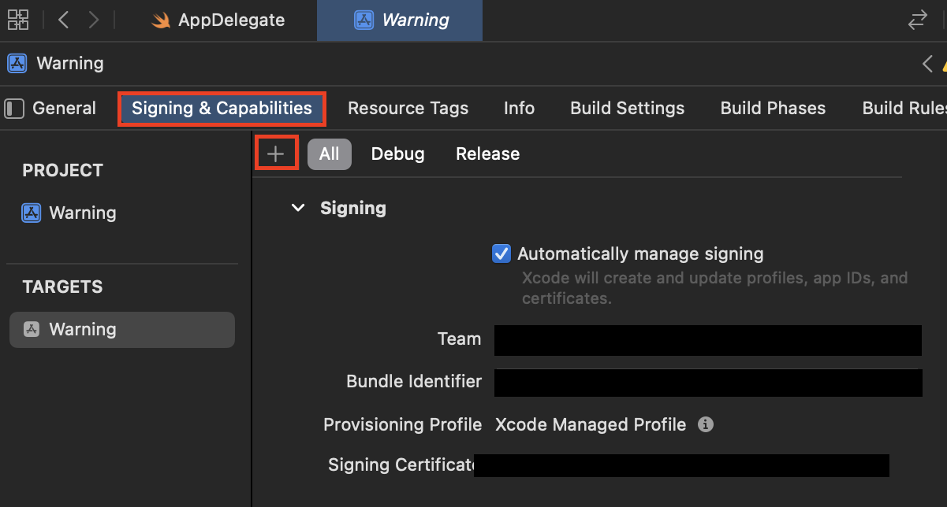Viewport: 947px width, 507px height.
Task: Open the Build Settings tab
Action: [x=627, y=109]
